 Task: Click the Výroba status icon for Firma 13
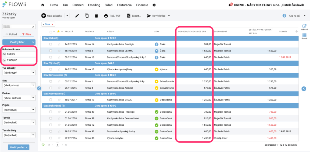pyautogui.click(x=157, y=69)
